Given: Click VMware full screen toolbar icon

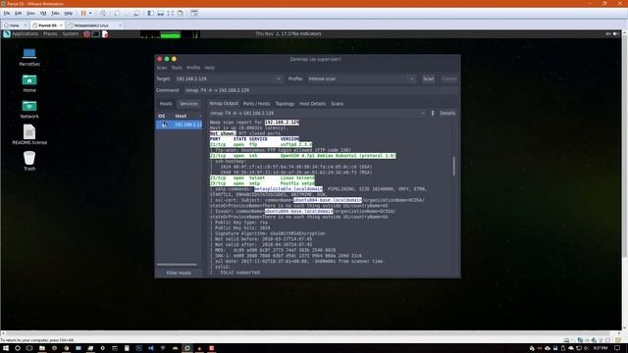Looking at the screenshot, I should pos(170,13).
